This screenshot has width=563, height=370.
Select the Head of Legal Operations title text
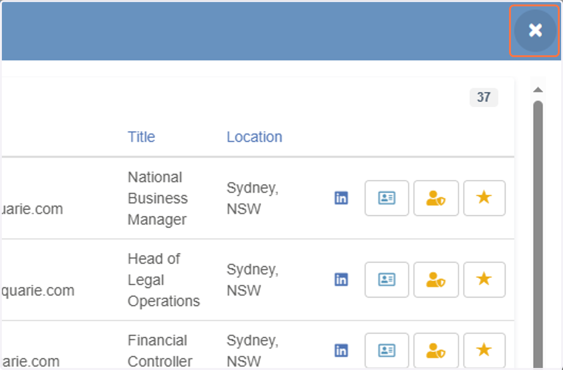pos(164,280)
